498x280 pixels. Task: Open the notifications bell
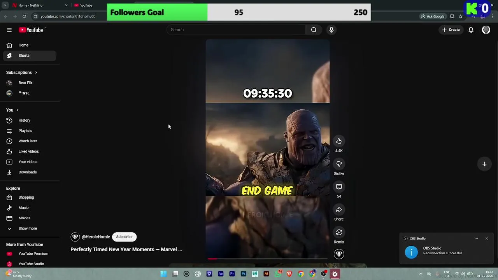(471, 30)
